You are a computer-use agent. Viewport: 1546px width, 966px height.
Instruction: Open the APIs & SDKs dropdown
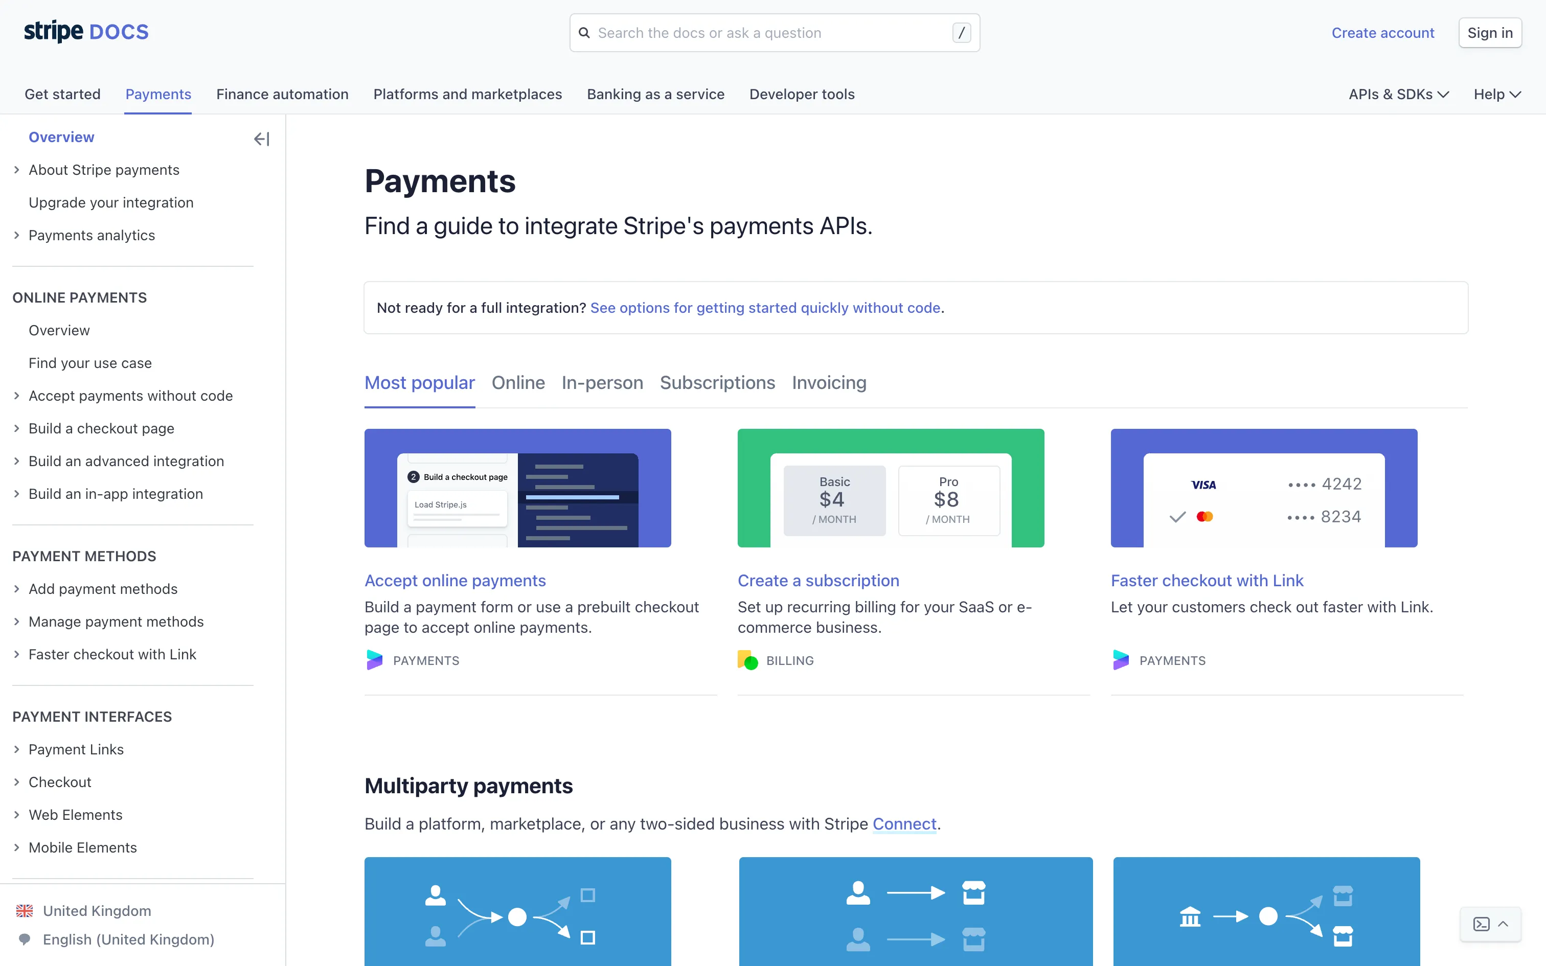(x=1398, y=95)
